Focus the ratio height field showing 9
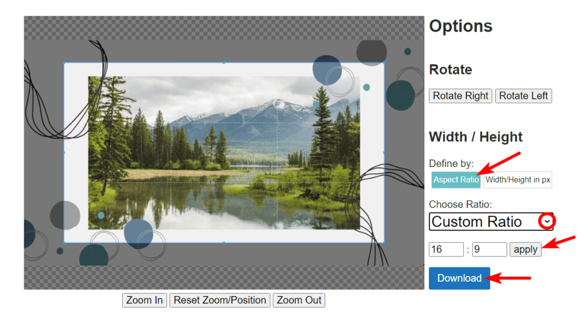The width and height of the screenshot is (588, 319). click(x=489, y=249)
